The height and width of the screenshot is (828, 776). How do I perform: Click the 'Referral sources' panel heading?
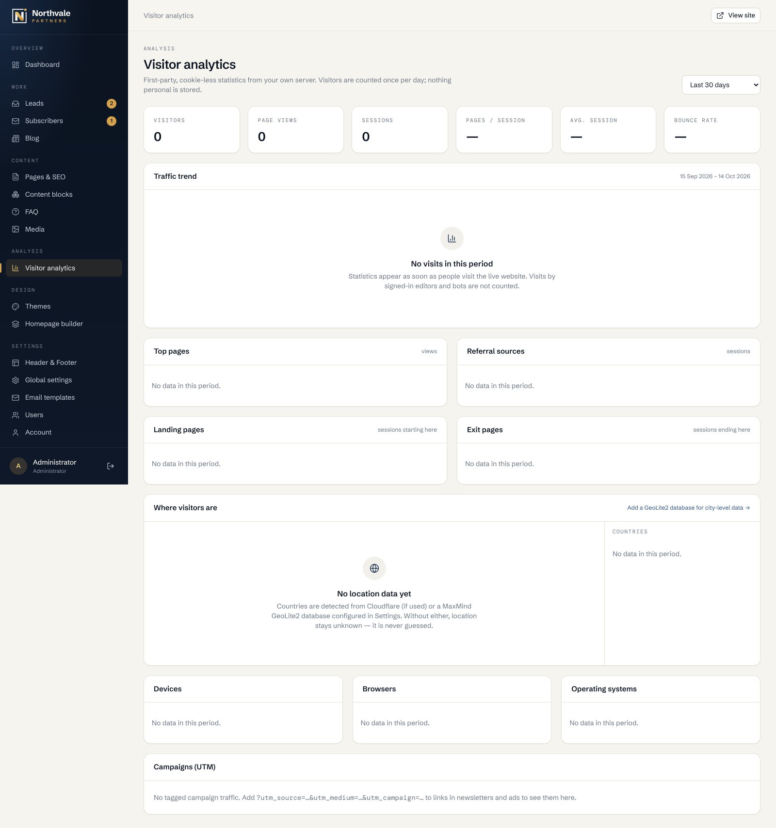click(496, 351)
